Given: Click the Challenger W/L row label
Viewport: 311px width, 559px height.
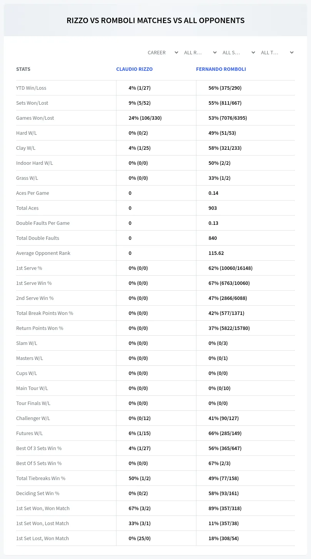Looking at the screenshot, I should coord(33,418).
